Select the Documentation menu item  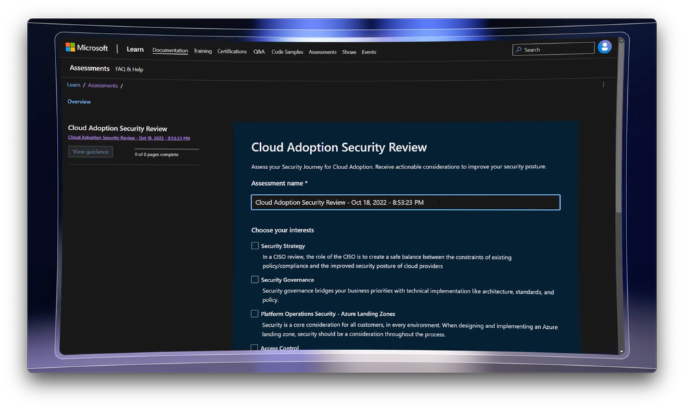(x=170, y=51)
